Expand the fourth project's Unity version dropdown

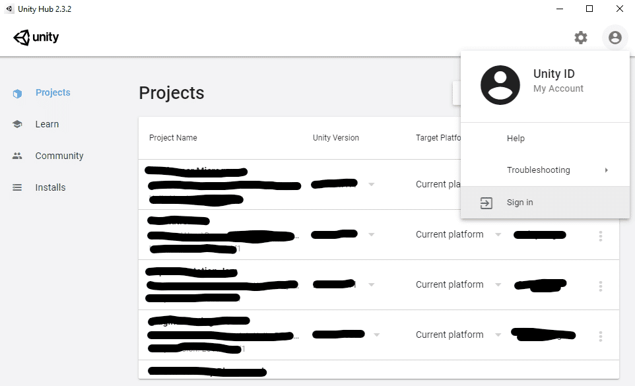point(377,335)
